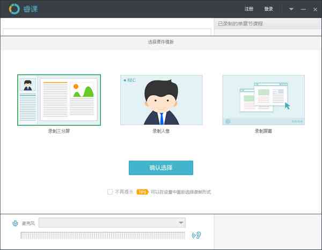
Task: Click the 录制三分屏 label text
Action: pos(59,131)
